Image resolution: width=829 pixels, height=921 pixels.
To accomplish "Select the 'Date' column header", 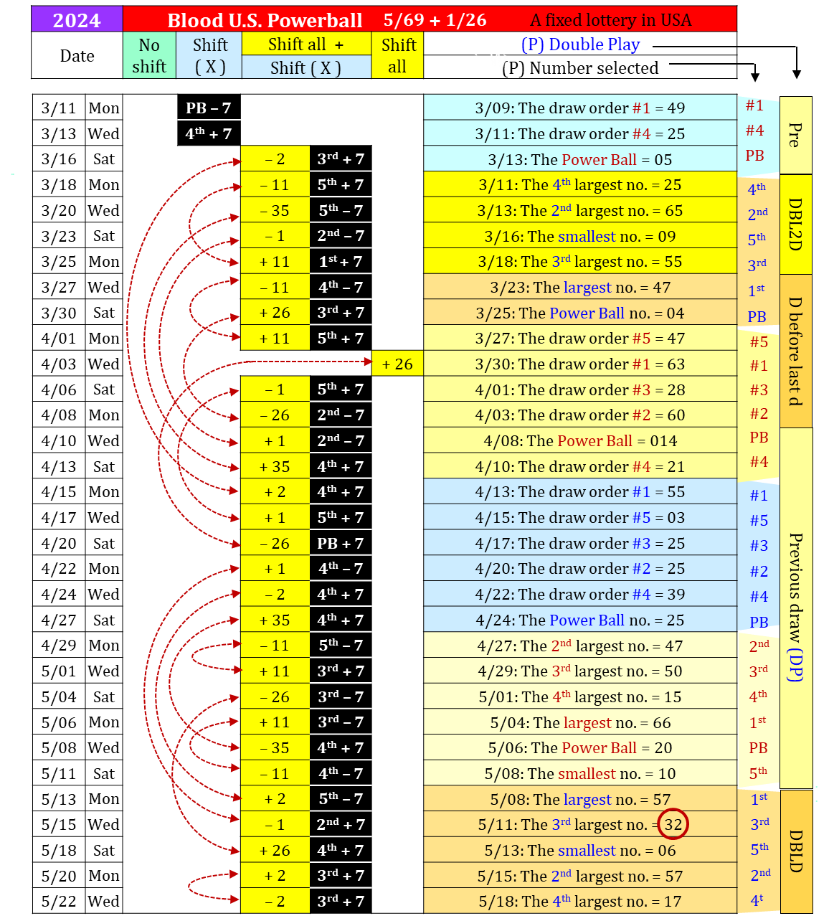I will (77, 55).
